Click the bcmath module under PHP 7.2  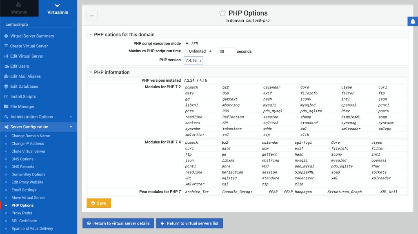click(x=192, y=87)
